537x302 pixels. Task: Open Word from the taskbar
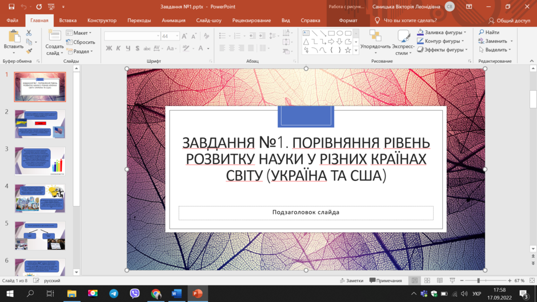tap(177, 293)
